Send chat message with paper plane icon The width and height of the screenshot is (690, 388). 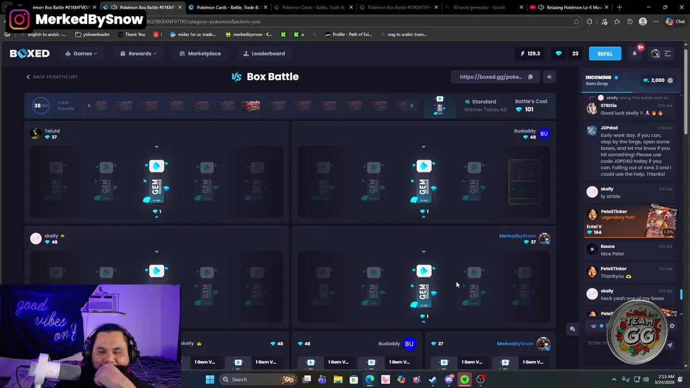click(x=670, y=345)
